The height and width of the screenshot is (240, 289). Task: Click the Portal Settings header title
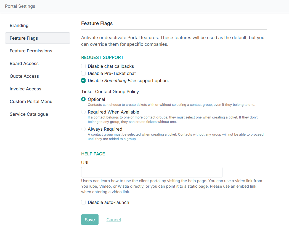pyautogui.click(x=20, y=6)
